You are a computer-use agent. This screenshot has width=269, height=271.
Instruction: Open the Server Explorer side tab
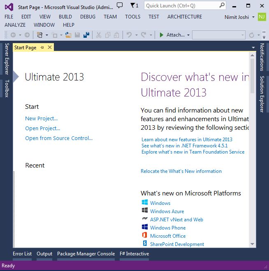pyautogui.click(x=7, y=59)
